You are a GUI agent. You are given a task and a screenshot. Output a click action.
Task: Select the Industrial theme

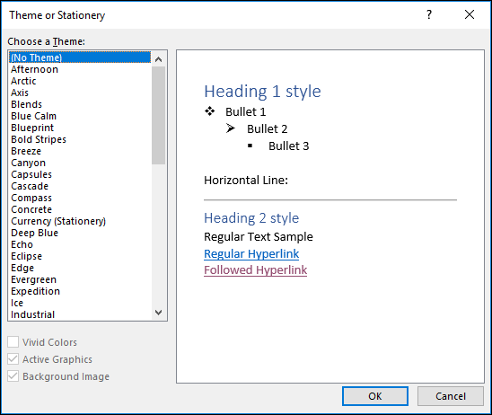click(80, 314)
